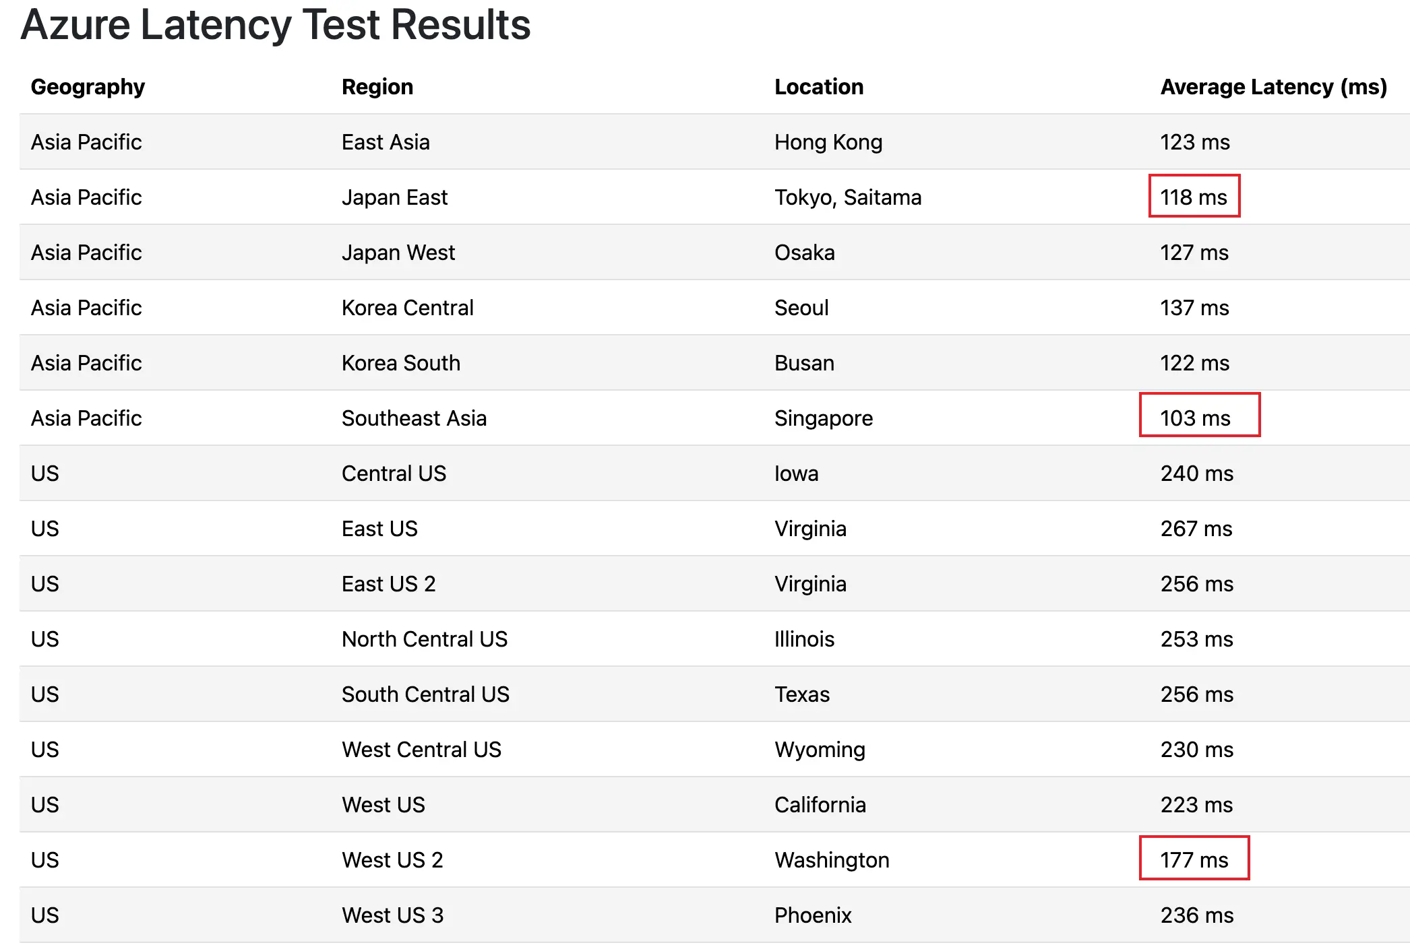Screen dimensions: 1410x947
Task: Click the Azure Latency Test Results heading
Action: pos(276,25)
